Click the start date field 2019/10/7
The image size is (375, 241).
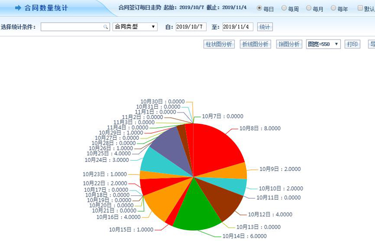click(x=191, y=27)
